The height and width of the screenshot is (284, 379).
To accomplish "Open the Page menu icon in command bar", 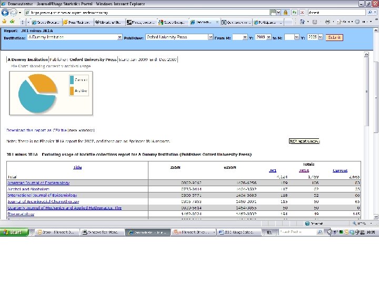I will tap(339, 22).
